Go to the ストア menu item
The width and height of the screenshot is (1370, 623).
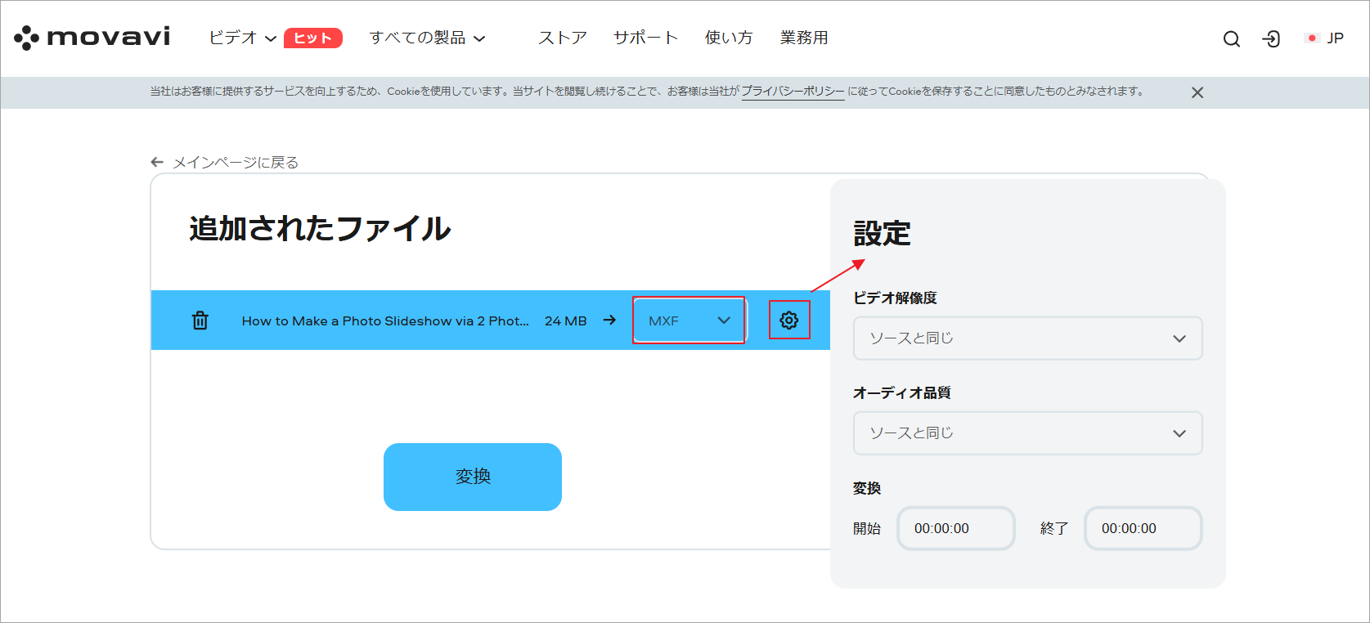click(x=563, y=38)
